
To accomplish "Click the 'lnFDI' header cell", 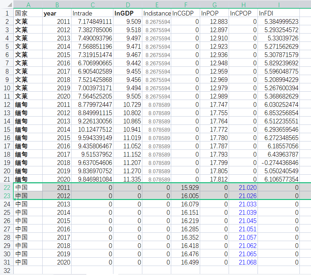I will pyautogui.click(x=278, y=13).
